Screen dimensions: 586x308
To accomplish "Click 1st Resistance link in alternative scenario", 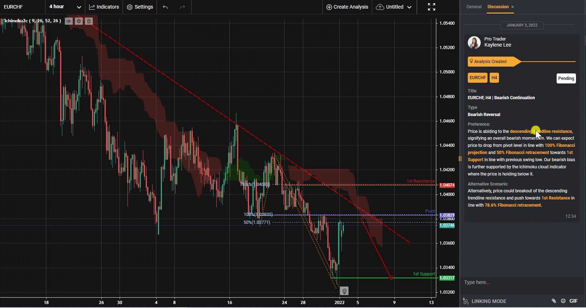I will coord(556,198).
